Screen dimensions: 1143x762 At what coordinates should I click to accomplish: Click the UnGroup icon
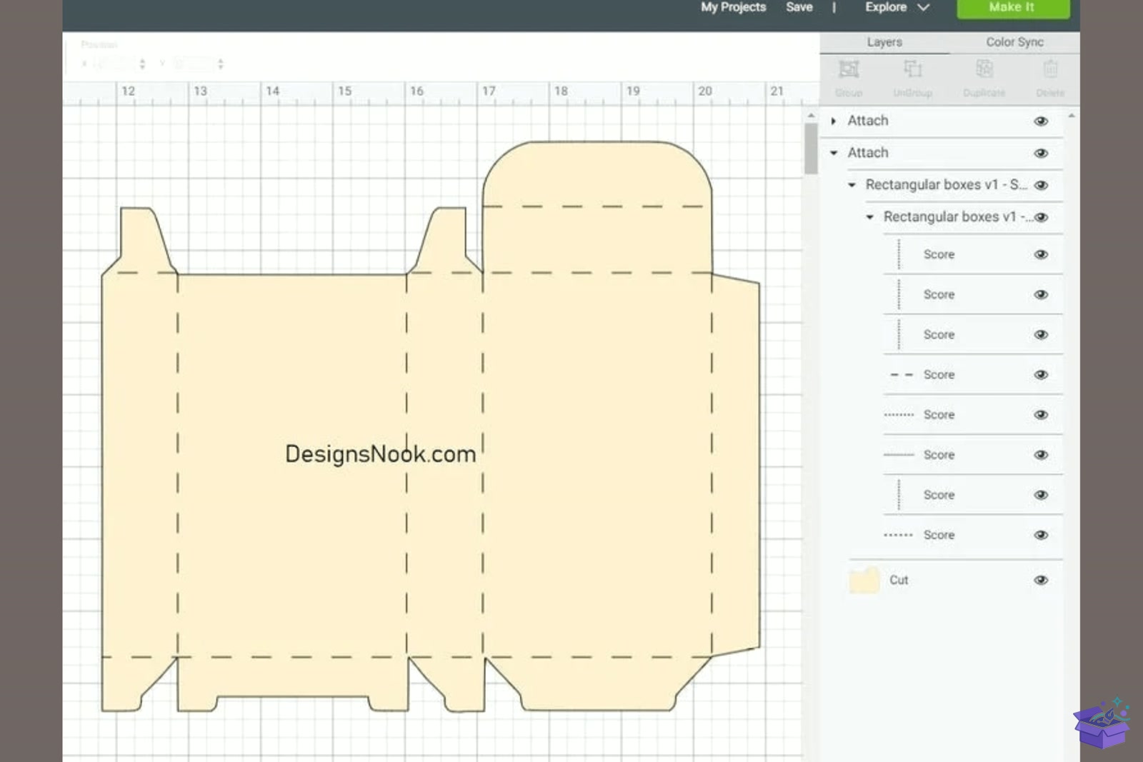(x=913, y=69)
